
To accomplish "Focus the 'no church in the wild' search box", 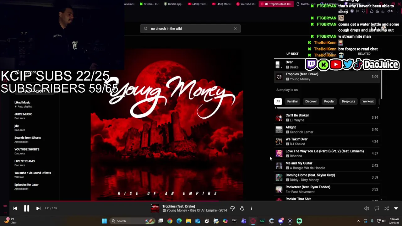I will 190,29.
